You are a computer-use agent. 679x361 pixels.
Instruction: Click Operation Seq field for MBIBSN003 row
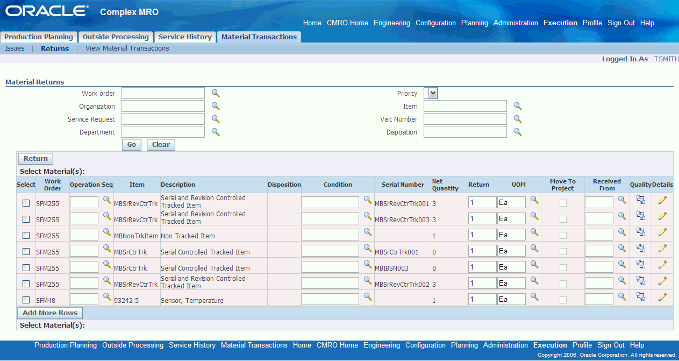click(84, 267)
